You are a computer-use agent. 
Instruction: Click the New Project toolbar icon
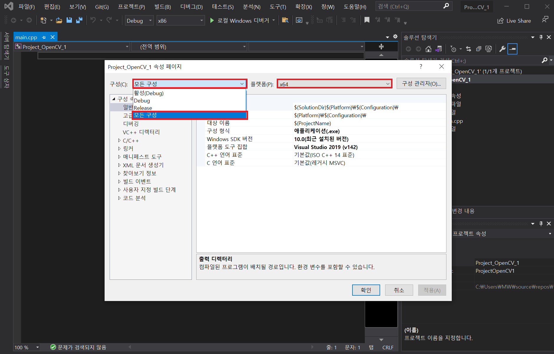43,20
